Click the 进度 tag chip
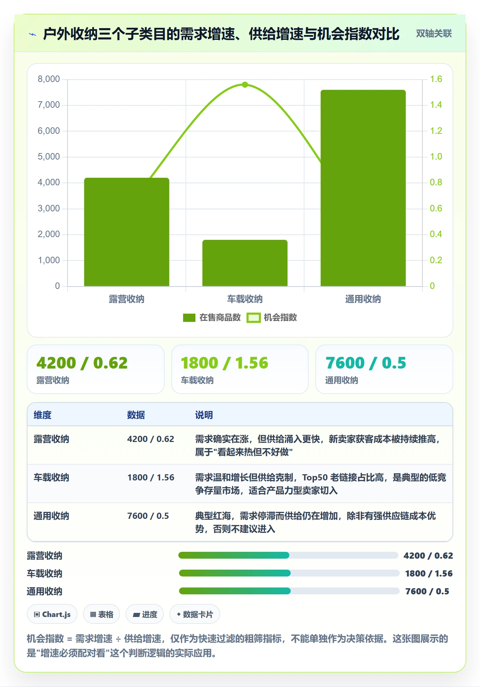Screen dimensions: 480x687 145,614
